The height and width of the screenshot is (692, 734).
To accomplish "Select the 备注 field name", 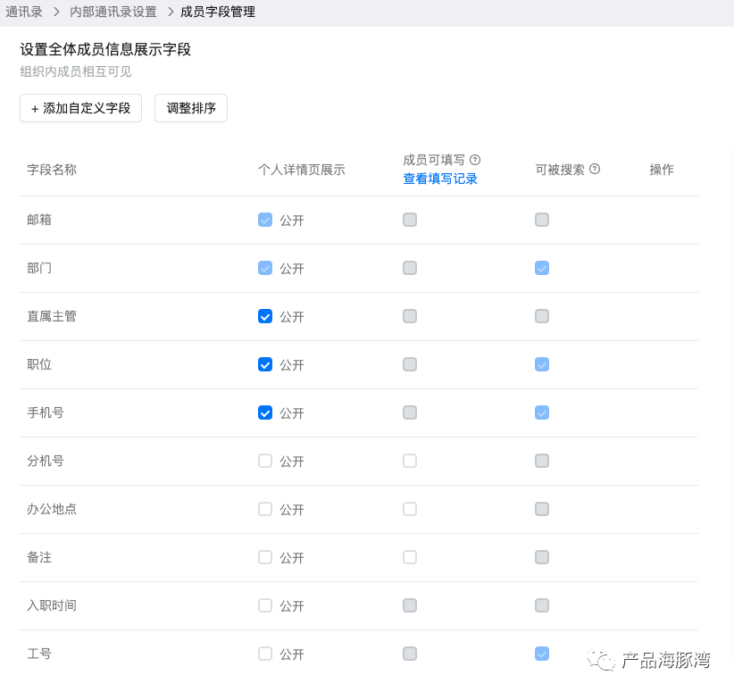I will pyautogui.click(x=39, y=557).
